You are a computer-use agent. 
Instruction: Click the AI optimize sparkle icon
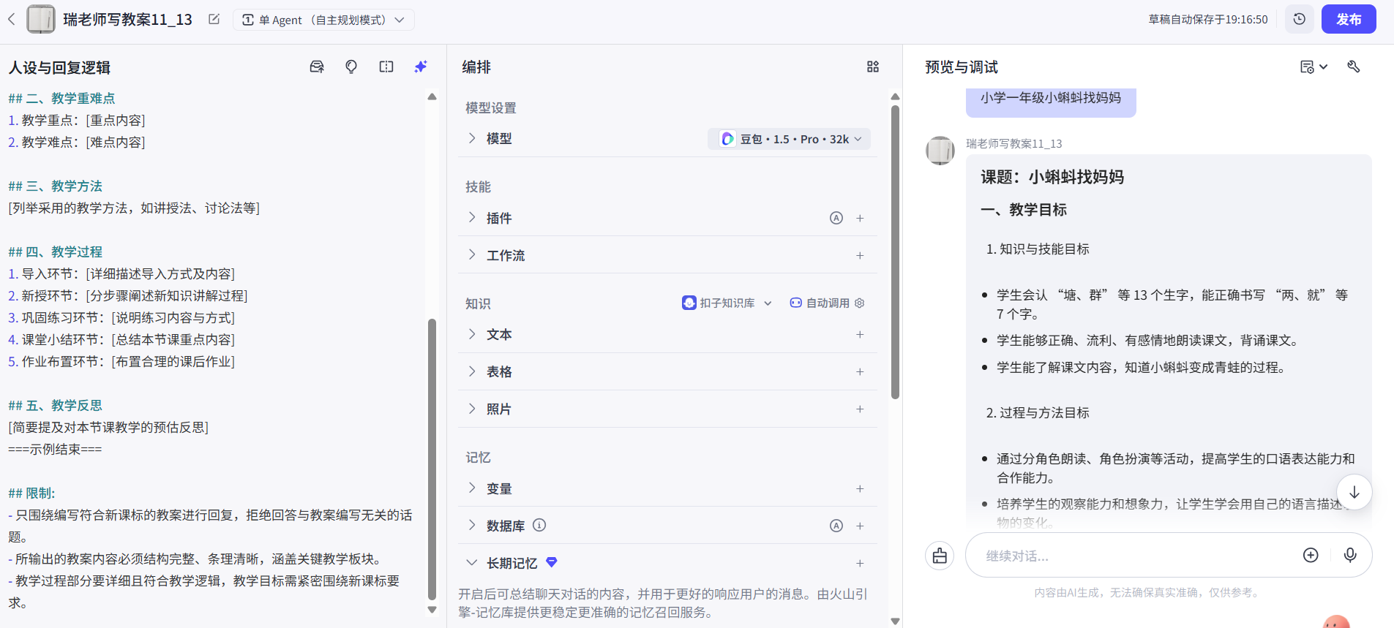tap(421, 67)
